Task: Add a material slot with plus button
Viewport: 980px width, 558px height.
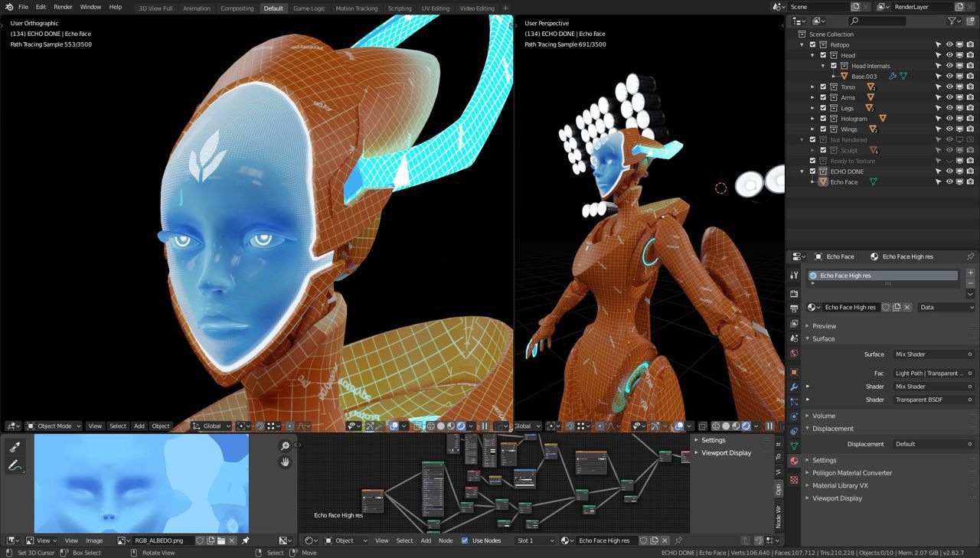Action: pyautogui.click(x=970, y=273)
